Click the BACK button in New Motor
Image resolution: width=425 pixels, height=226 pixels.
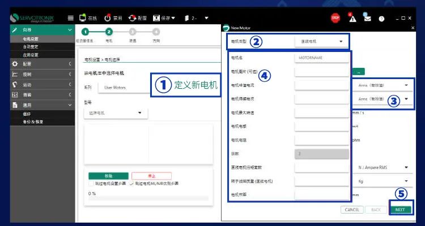375,210
